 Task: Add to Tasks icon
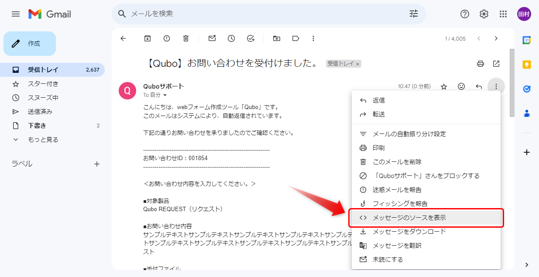251,38
